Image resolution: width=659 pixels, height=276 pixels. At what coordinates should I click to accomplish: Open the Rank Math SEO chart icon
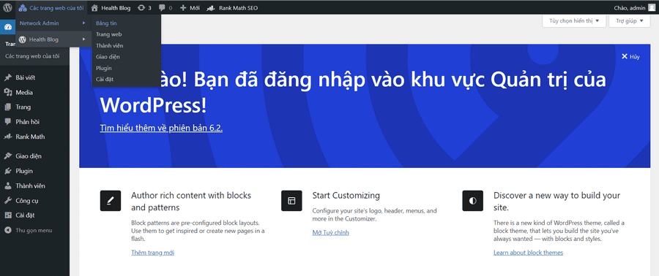click(x=212, y=8)
